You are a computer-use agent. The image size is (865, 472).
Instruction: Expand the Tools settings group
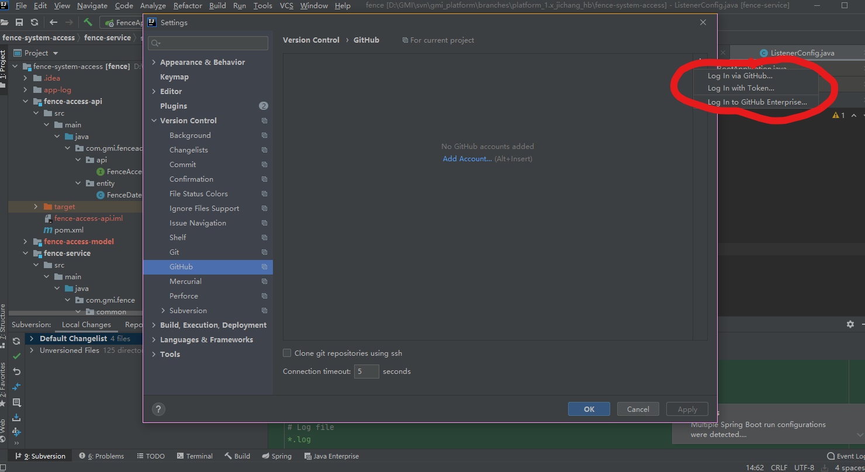click(x=154, y=354)
